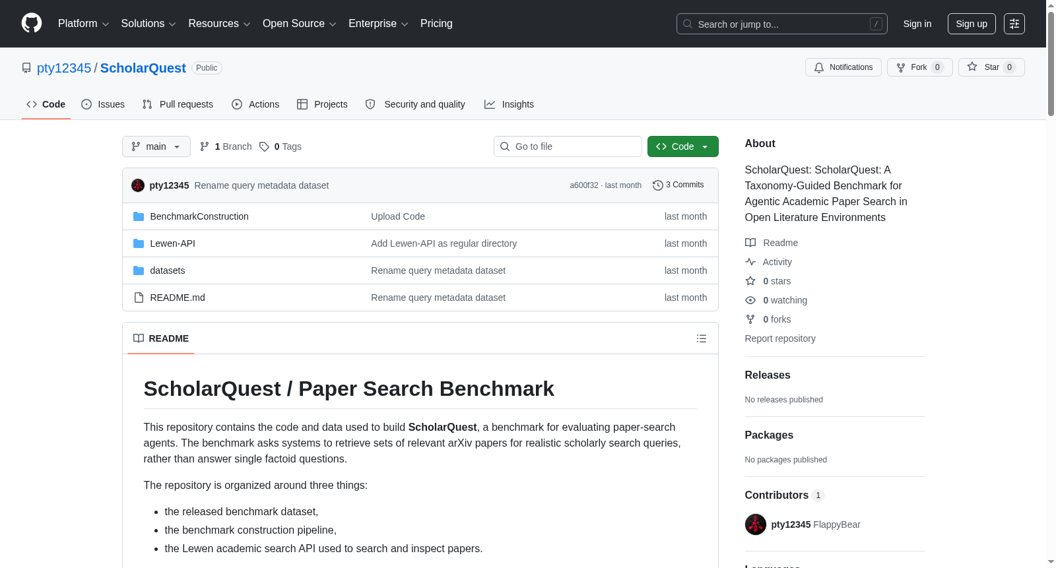Image resolution: width=1056 pixels, height=568 pixels.
Task: Click the README.md file icon
Action: click(x=139, y=298)
